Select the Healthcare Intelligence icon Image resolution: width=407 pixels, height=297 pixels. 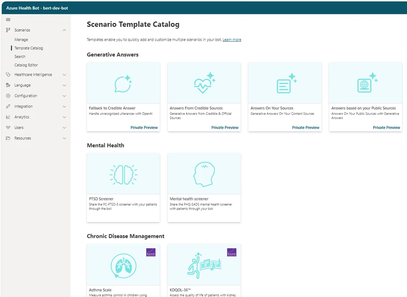(x=8, y=74)
